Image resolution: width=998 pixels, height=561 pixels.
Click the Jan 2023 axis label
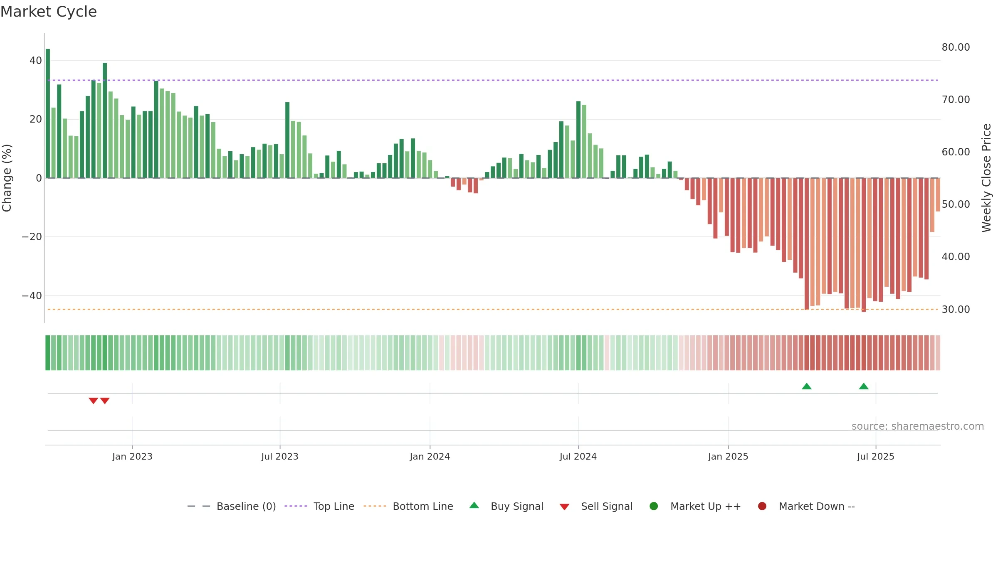pyautogui.click(x=132, y=456)
